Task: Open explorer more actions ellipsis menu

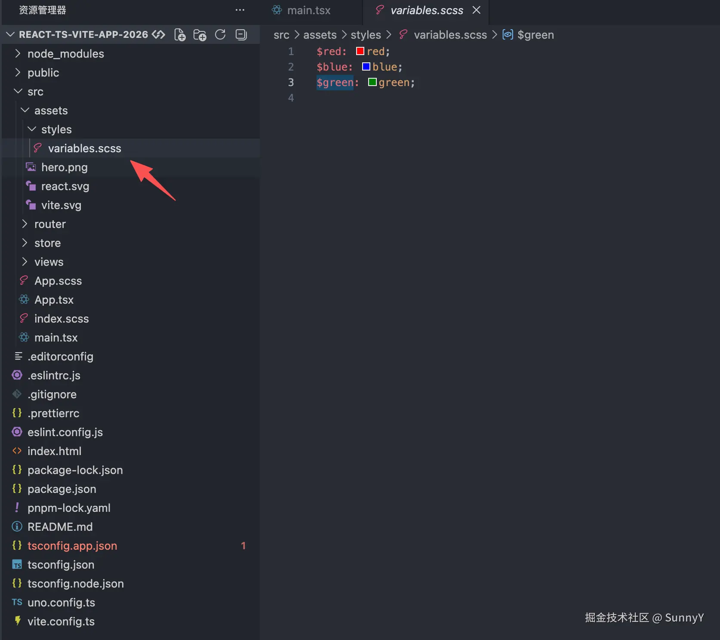Action: [240, 10]
